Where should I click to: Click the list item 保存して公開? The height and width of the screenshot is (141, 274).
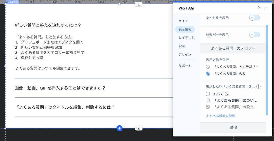pos(32,58)
